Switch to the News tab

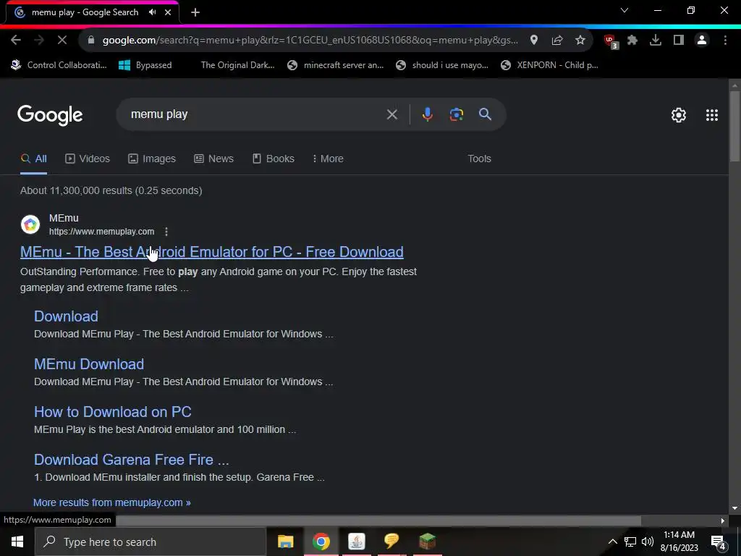tap(213, 159)
